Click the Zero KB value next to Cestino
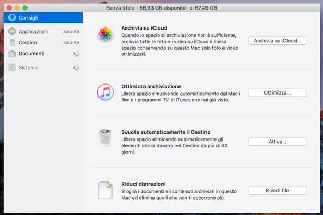Image resolution: width=323 pixels, height=215 pixels. (71, 43)
